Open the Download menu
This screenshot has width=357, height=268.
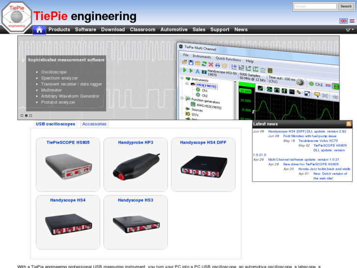(x=113, y=30)
